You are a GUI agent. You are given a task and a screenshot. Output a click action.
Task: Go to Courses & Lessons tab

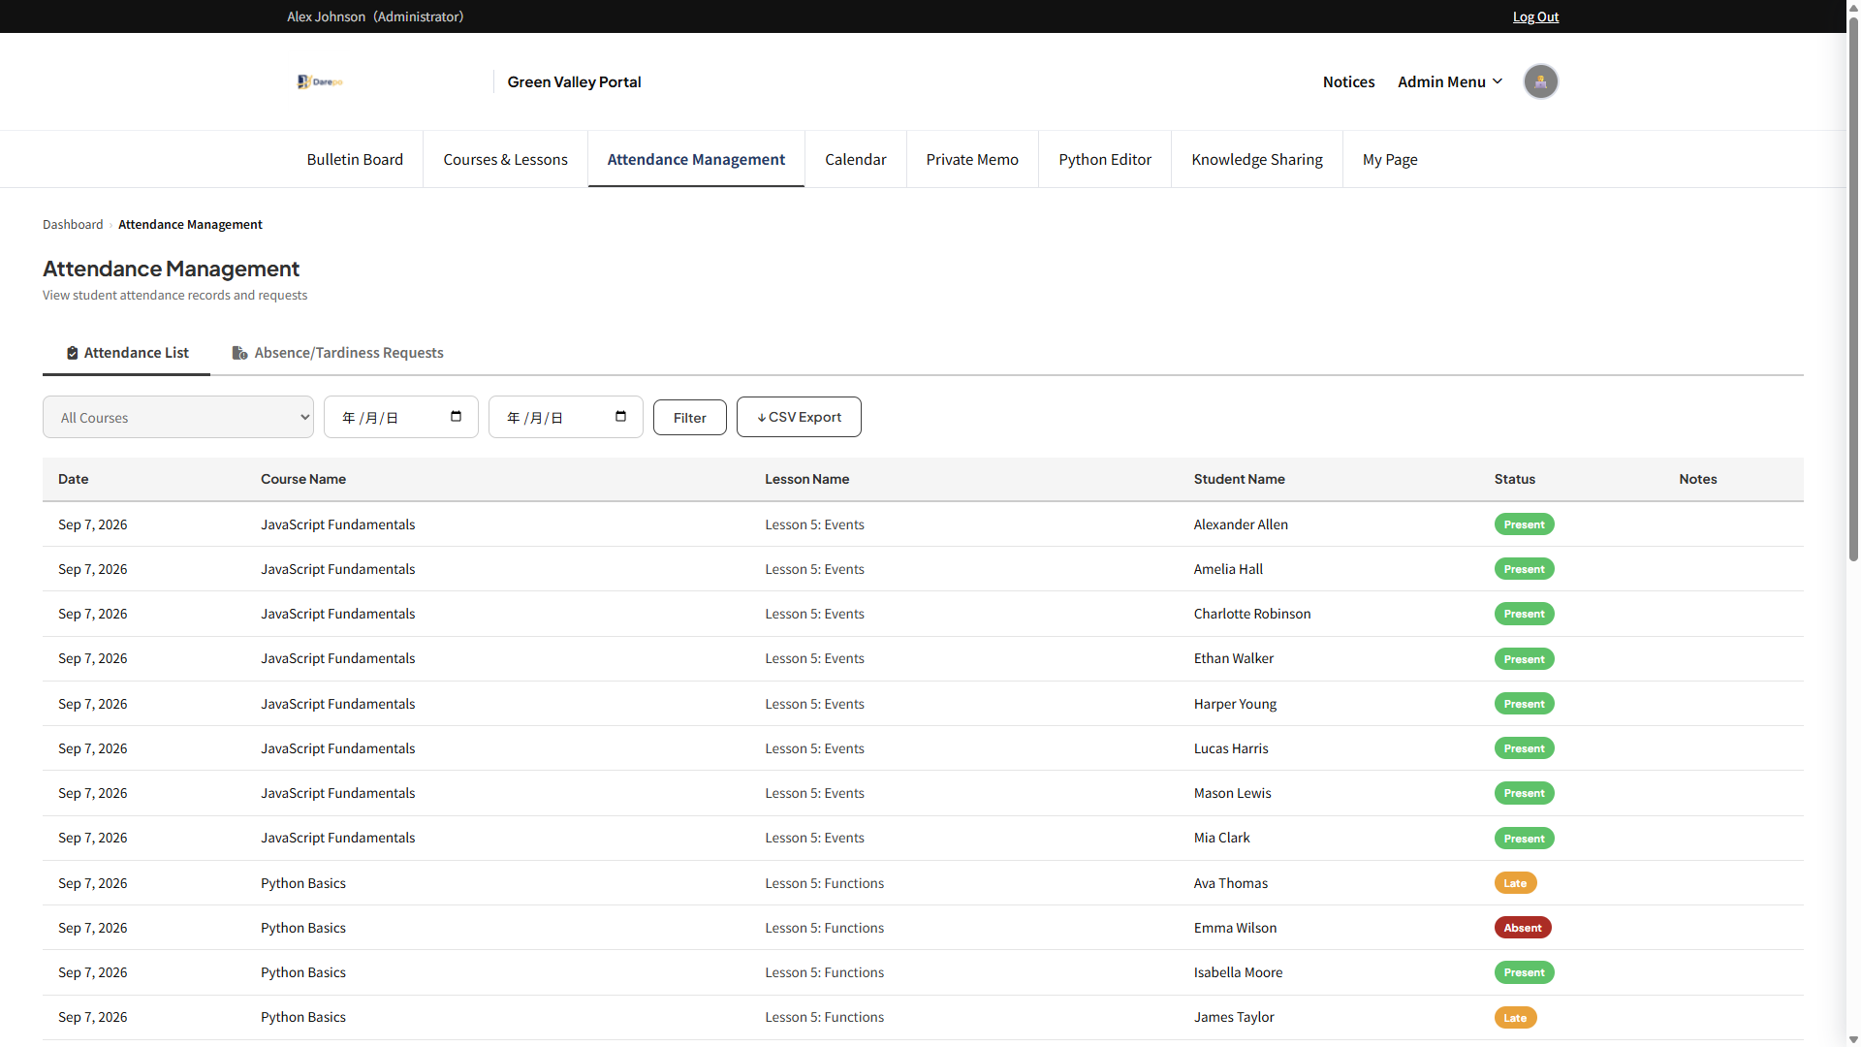(x=505, y=159)
